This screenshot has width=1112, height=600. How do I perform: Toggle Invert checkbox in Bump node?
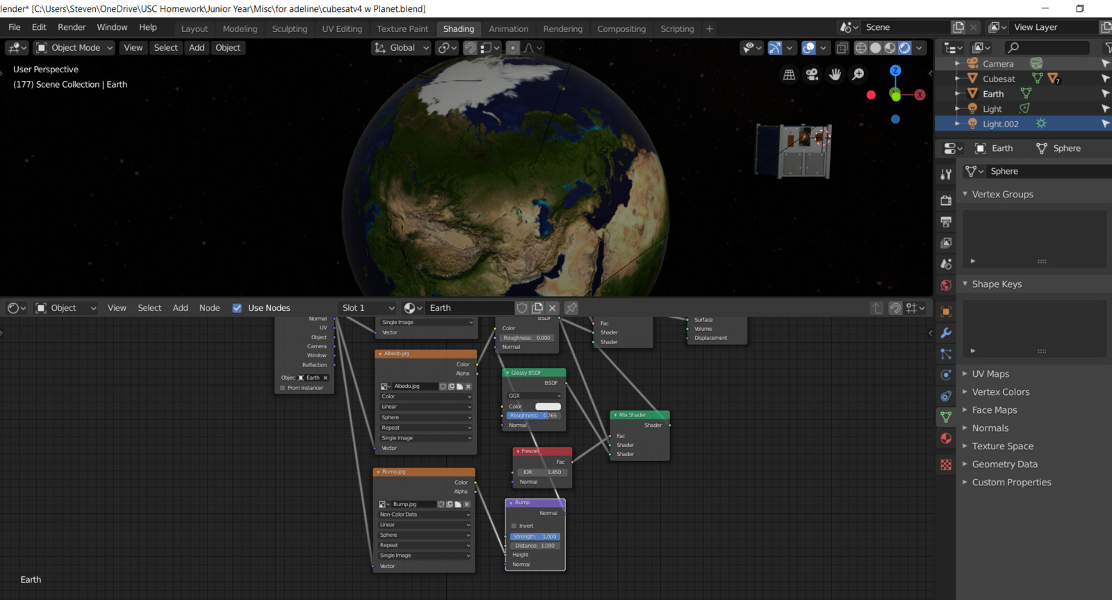pyautogui.click(x=514, y=526)
